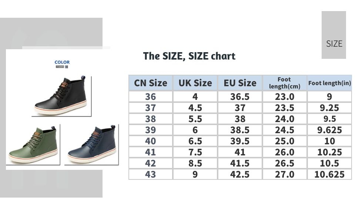This screenshot has height=222, width=359.
Task: Select the 10.625 inch foot length cell
Action: pyautogui.click(x=329, y=174)
